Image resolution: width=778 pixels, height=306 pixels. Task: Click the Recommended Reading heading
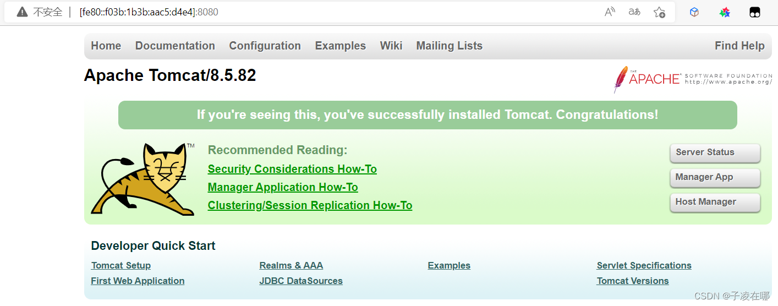(277, 150)
